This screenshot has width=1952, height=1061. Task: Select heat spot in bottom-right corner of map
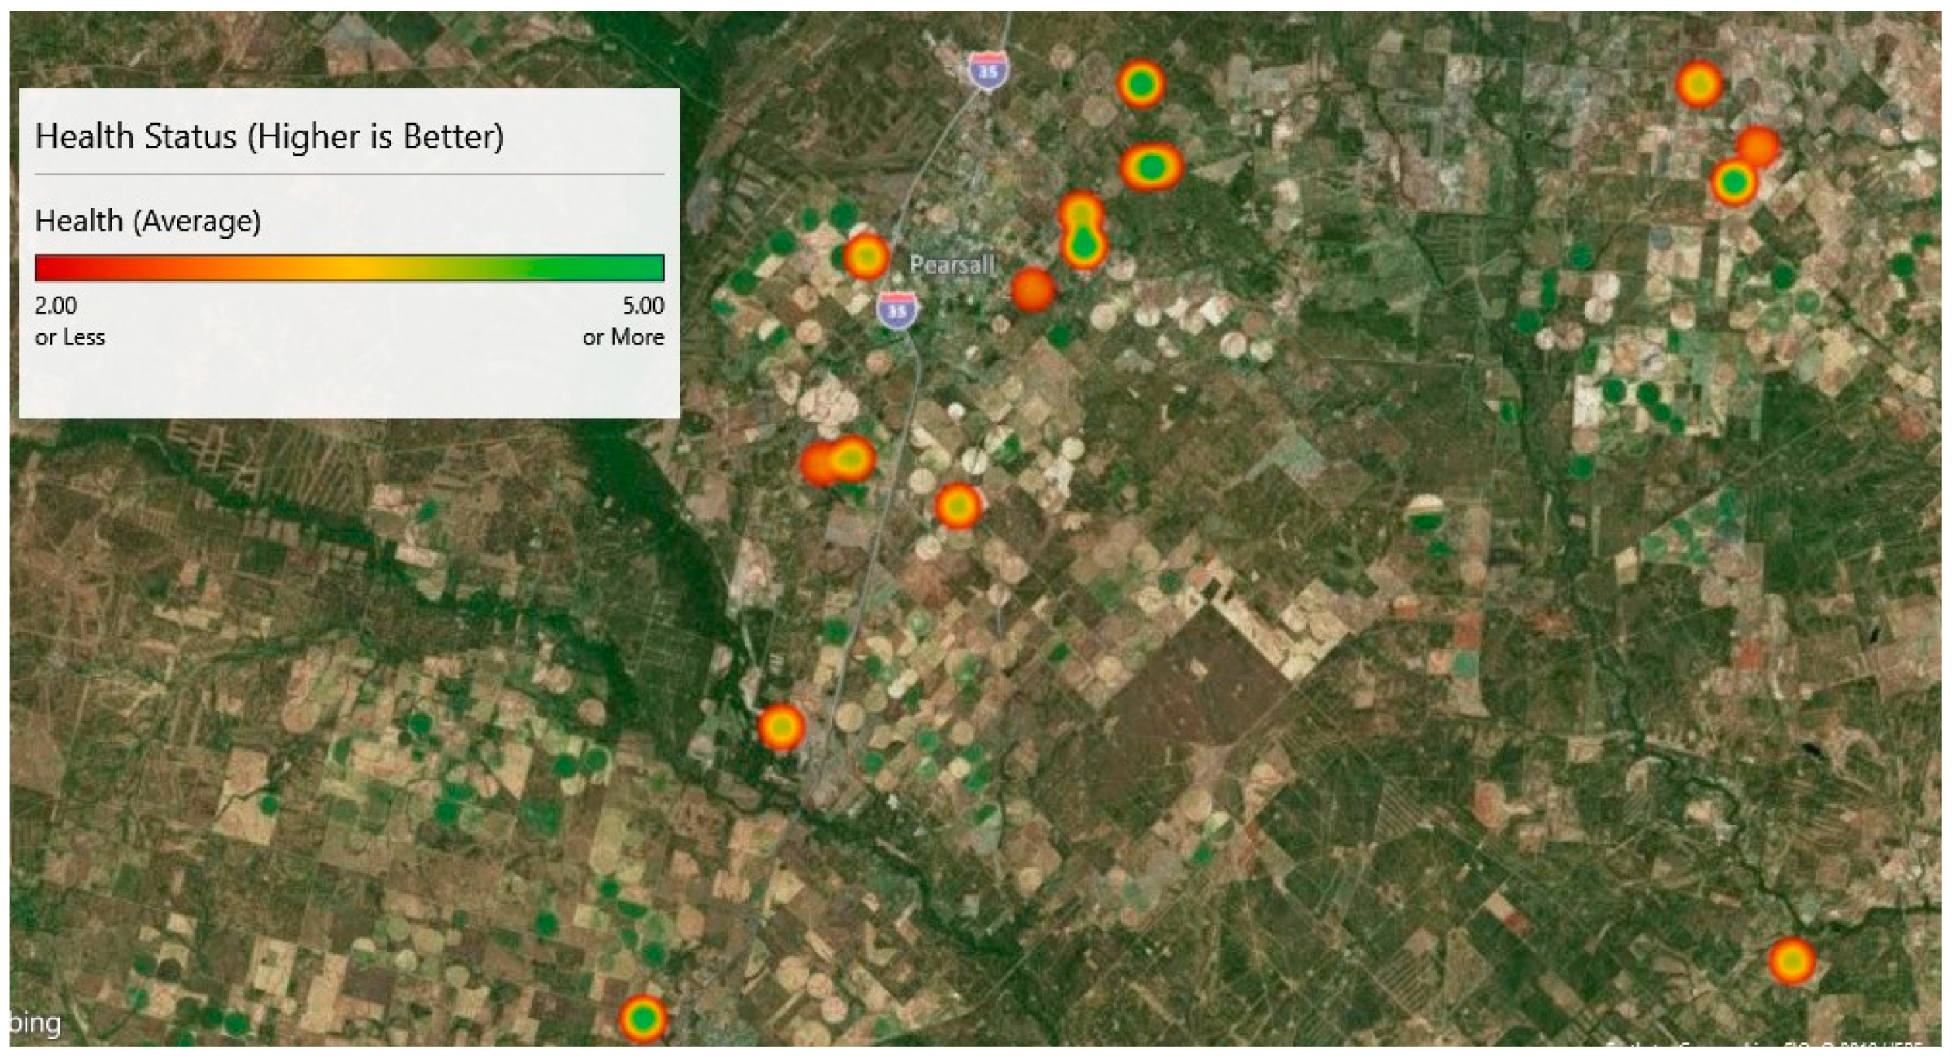tap(1792, 961)
